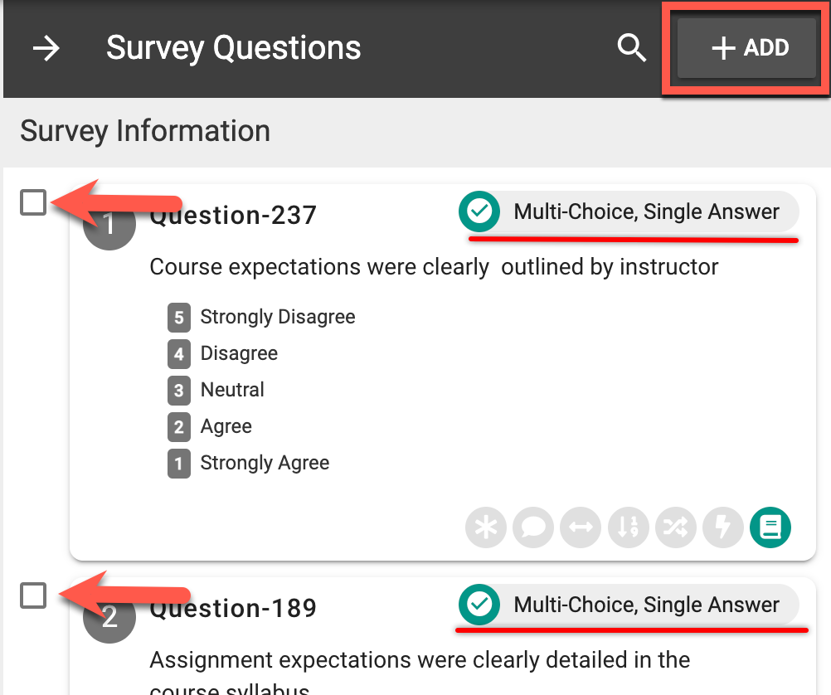Click the Question-237 title
The image size is (831, 695).
233,216
